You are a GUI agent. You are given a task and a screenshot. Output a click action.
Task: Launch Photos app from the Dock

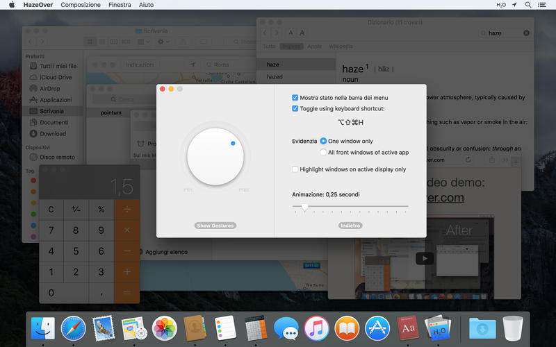click(165, 328)
